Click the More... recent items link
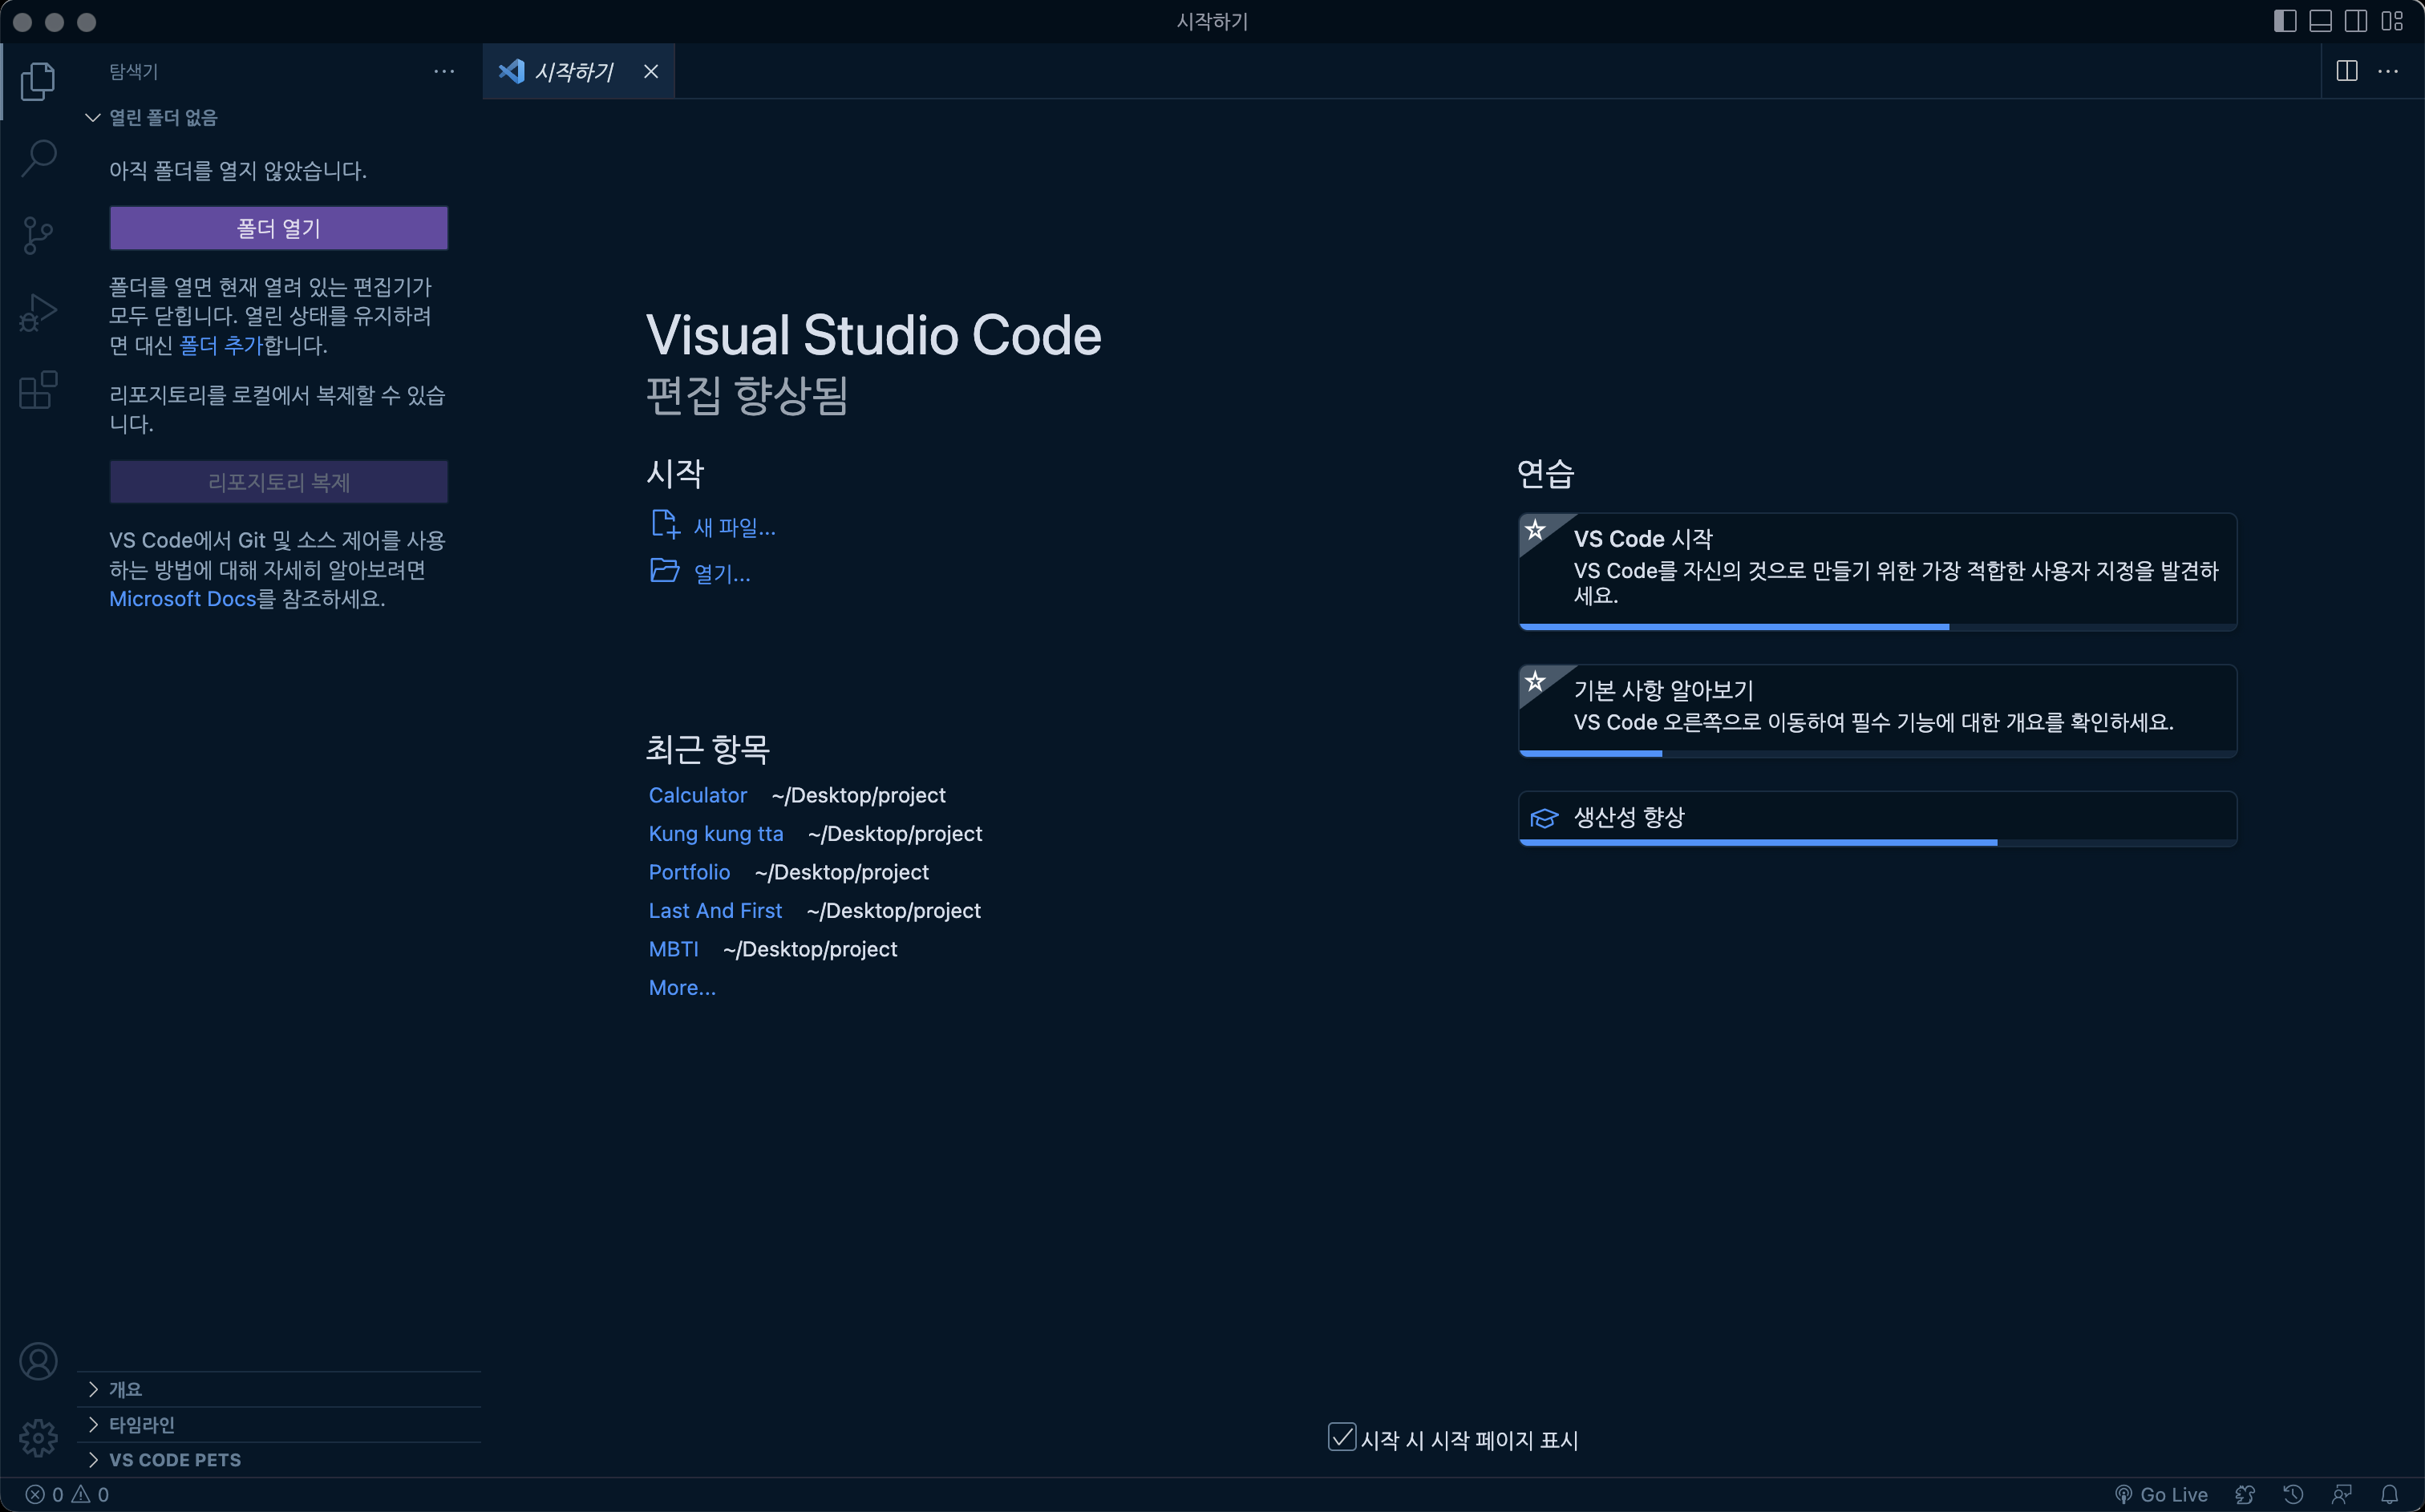 pyautogui.click(x=682, y=987)
